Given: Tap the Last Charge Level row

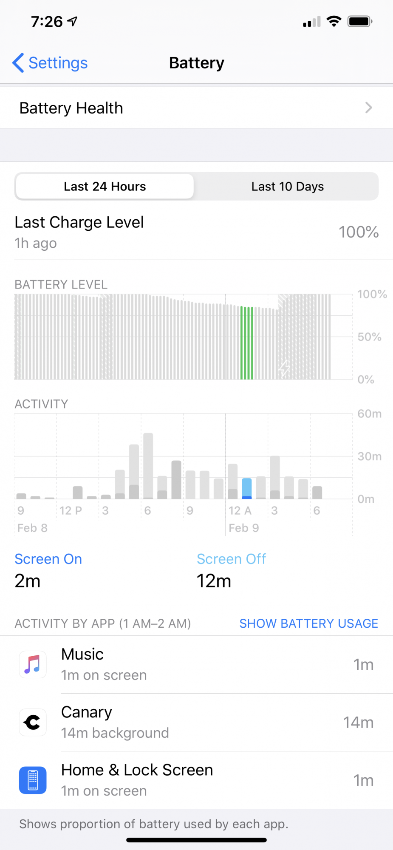Looking at the screenshot, I should click(196, 232).
